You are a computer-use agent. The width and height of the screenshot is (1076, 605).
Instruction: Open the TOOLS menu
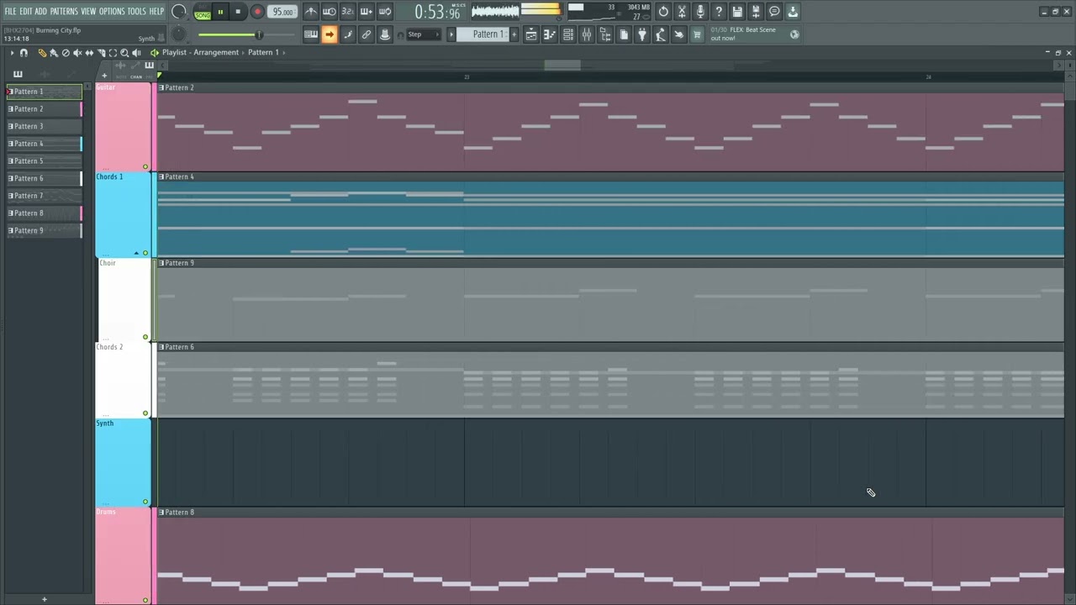tap(136, 12)
